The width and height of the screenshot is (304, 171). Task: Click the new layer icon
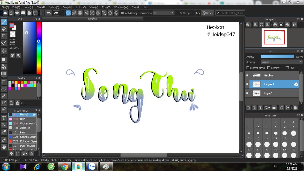pos(248,108)
